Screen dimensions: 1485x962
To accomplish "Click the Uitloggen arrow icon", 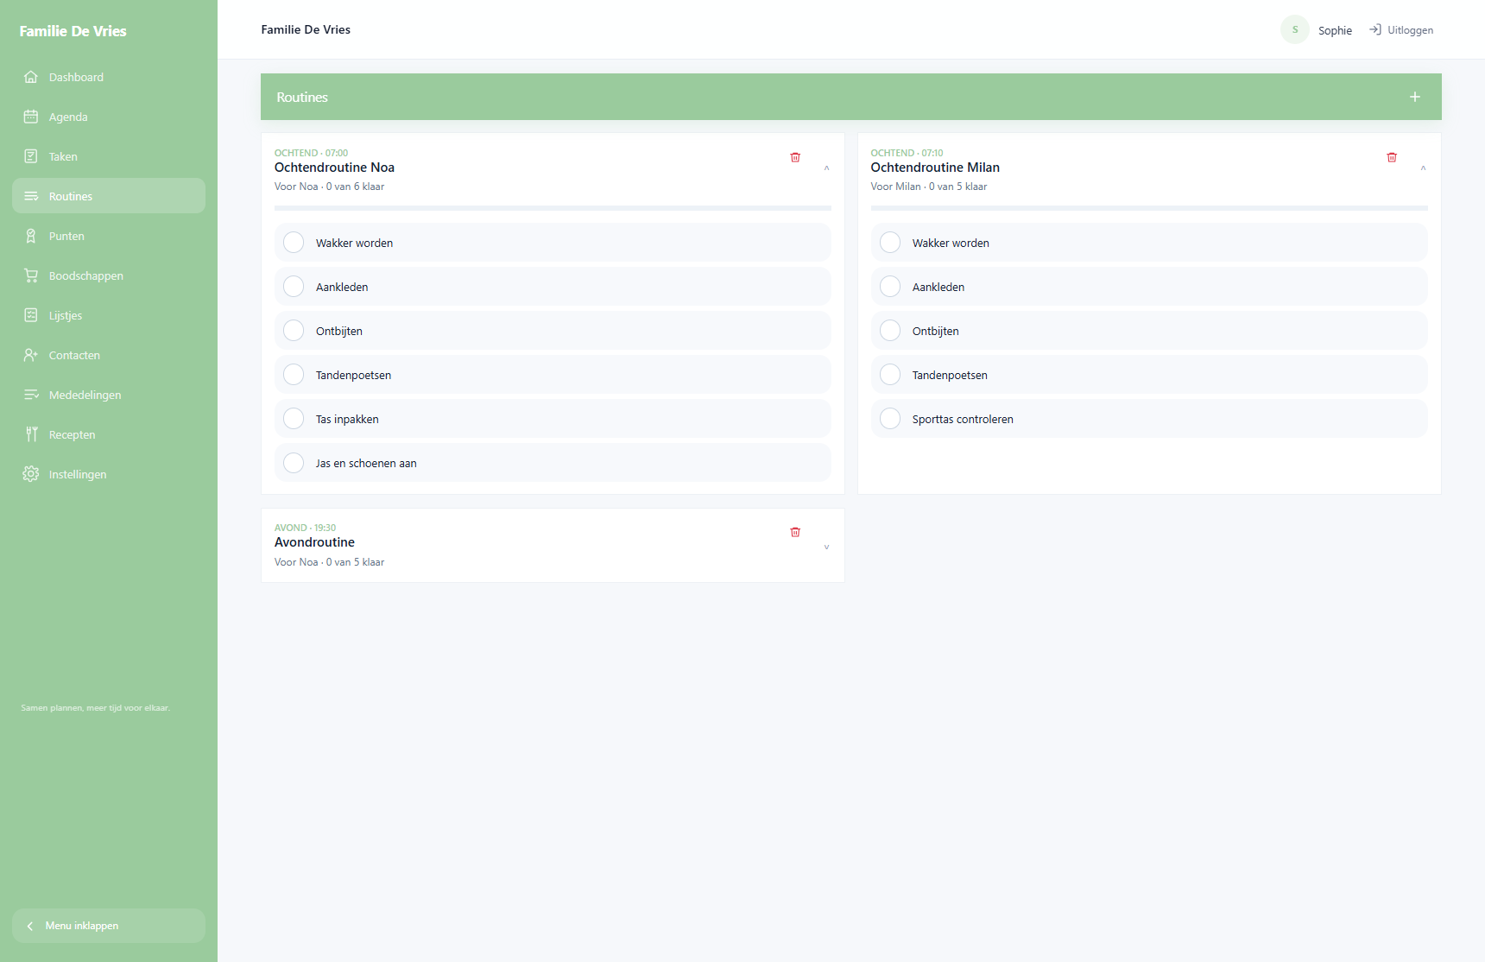I will coord(1375,29).
